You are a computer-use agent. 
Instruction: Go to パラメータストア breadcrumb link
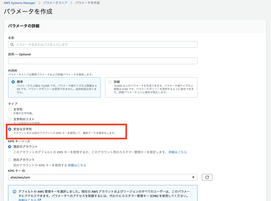[x=55, y=3]
